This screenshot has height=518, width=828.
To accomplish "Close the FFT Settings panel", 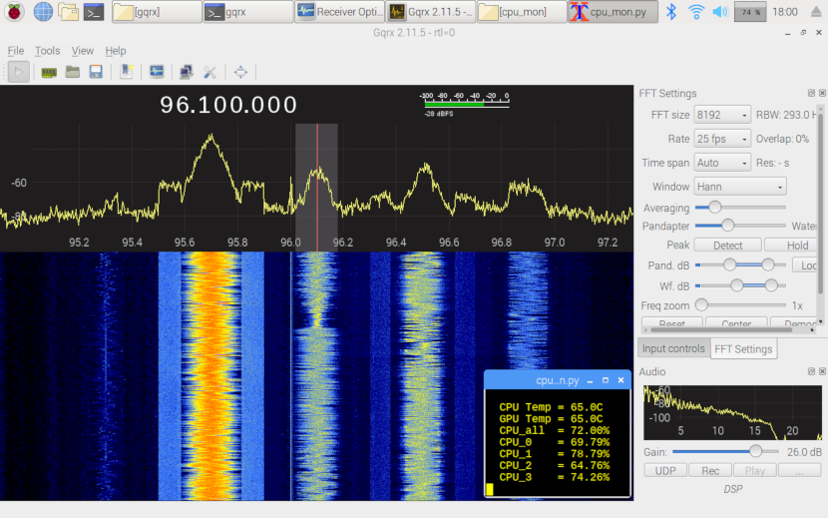I will click(x=822, y=93).
